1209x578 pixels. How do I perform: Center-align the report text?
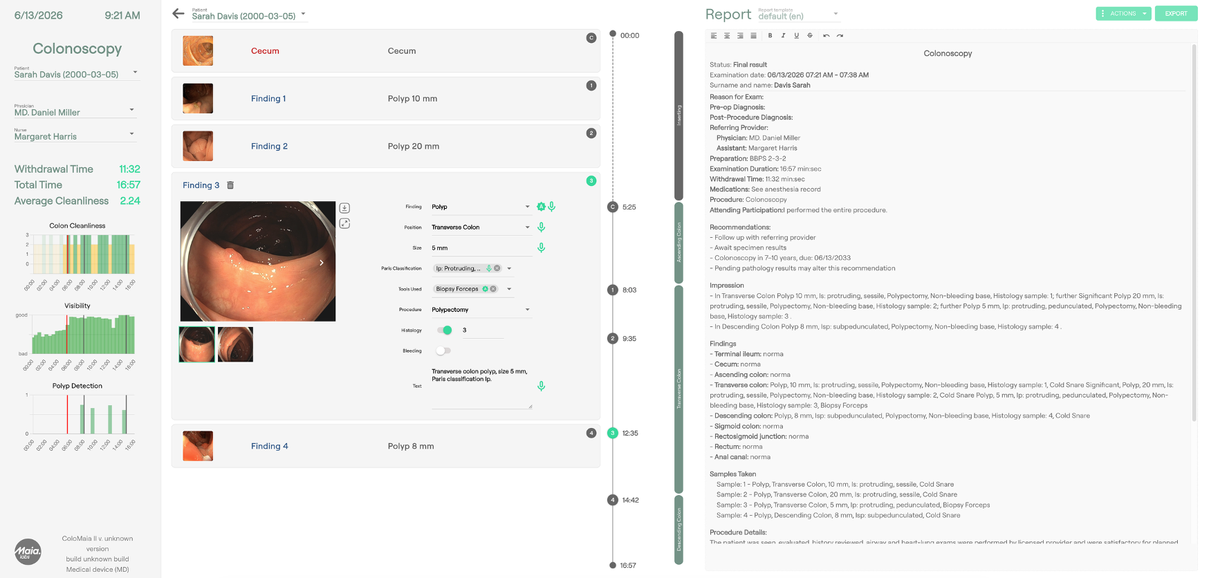(727, 35)
